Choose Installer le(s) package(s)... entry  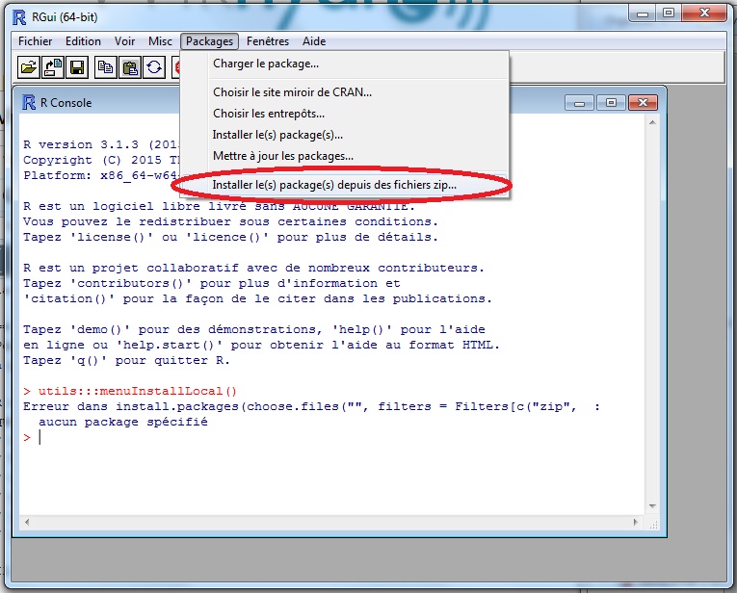[344, 135]
